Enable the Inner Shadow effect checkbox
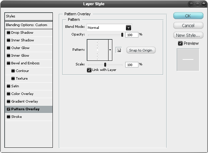208x153 pixels. 8,40
